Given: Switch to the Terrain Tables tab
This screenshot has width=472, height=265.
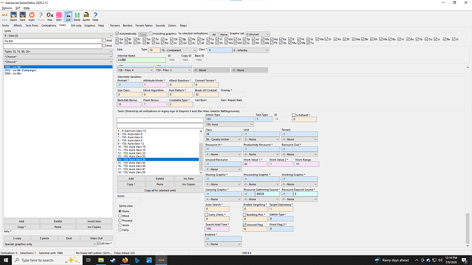Looking at the screenshot, I should tap(144, 25).
